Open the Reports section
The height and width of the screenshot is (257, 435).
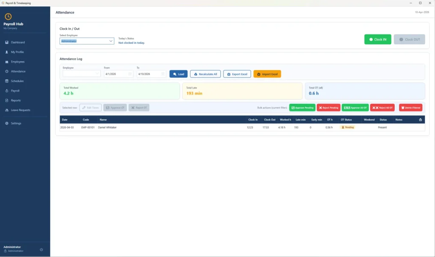(x=16, y=100)
